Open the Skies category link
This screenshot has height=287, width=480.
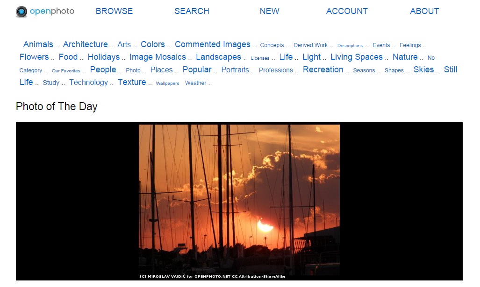[423, 70]
